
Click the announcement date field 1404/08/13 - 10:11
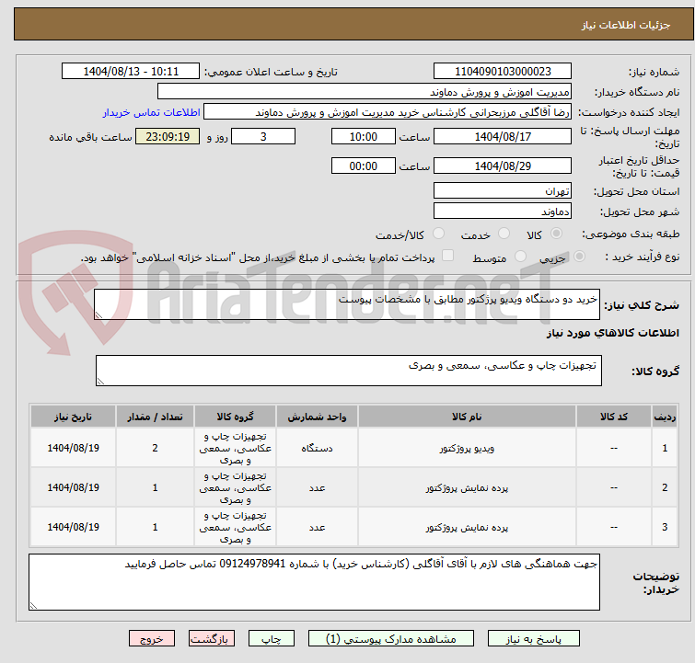point(131,72)
